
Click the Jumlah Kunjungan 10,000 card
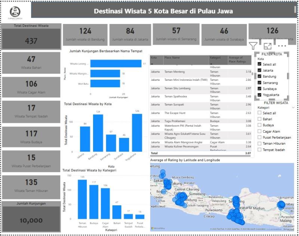point(31,217)
